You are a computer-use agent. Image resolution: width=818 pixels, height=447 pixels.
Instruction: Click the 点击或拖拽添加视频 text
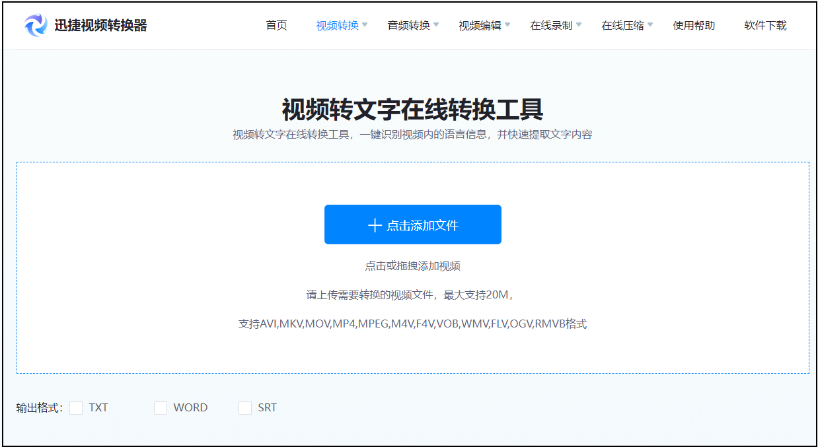413,266
